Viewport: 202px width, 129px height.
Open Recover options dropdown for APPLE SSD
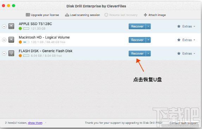coord(148,26)
